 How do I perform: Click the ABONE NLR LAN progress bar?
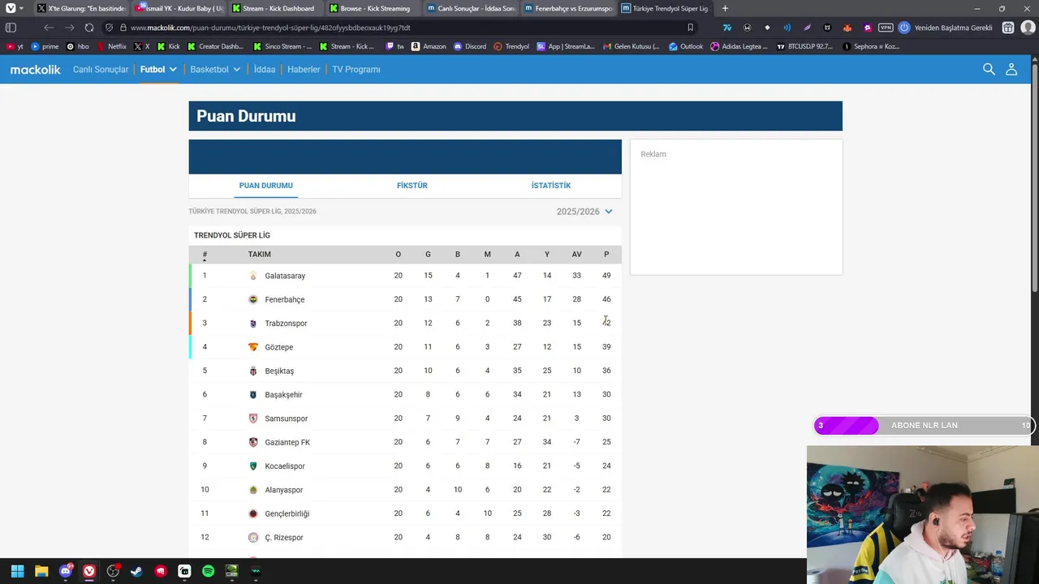pos(924,426)
